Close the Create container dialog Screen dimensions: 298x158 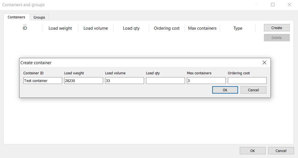[264, 63]
